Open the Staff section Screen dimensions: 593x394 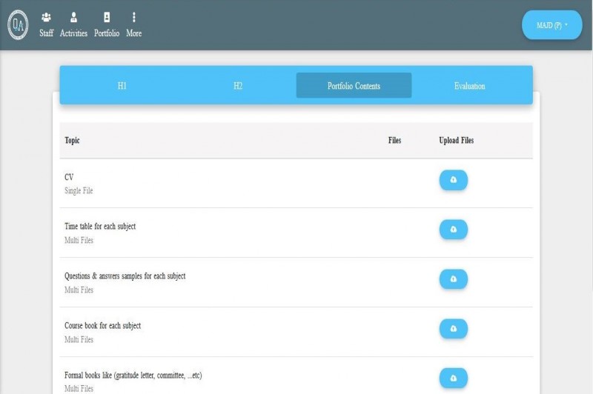(x=47, y=24)
